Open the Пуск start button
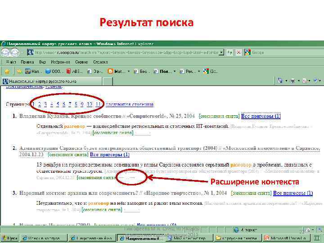This screenshot has height=243, width=324. click(x=9, y=238)
